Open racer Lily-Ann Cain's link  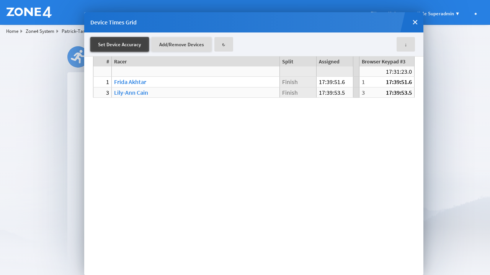(x=131, y=93)
